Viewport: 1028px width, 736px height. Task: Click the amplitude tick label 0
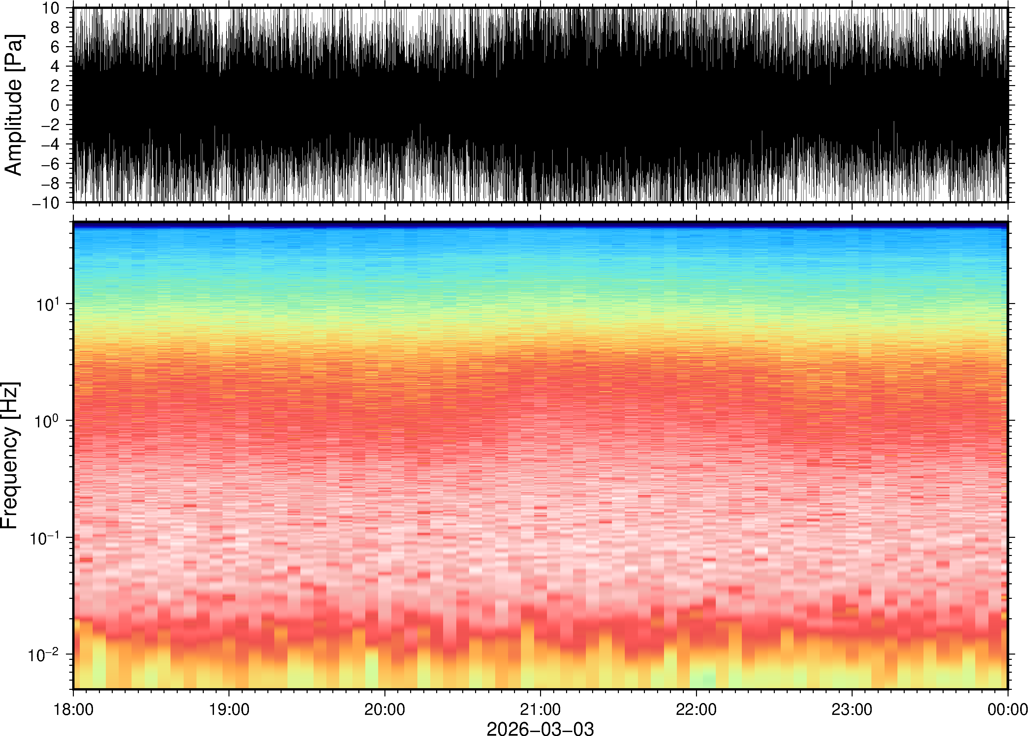click(x=55, y=105)
